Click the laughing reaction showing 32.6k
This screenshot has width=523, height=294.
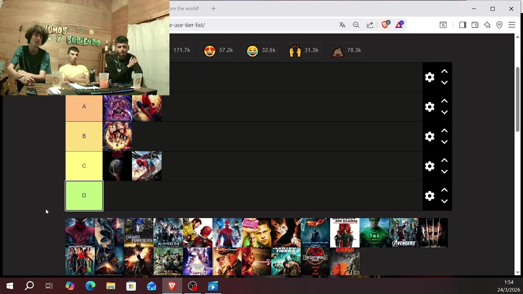[261, 50]
